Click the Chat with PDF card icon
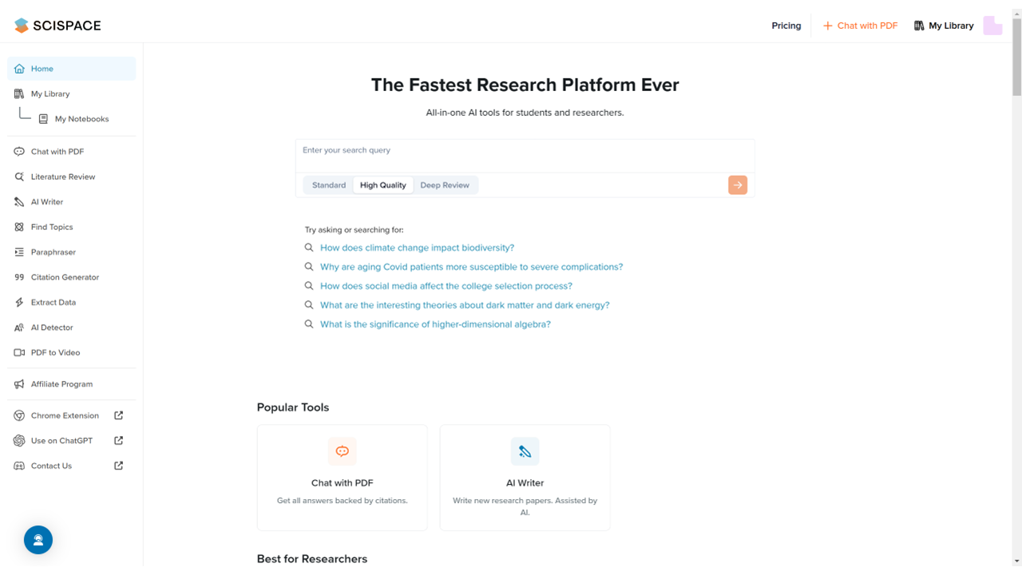 [x=342, y=451]
